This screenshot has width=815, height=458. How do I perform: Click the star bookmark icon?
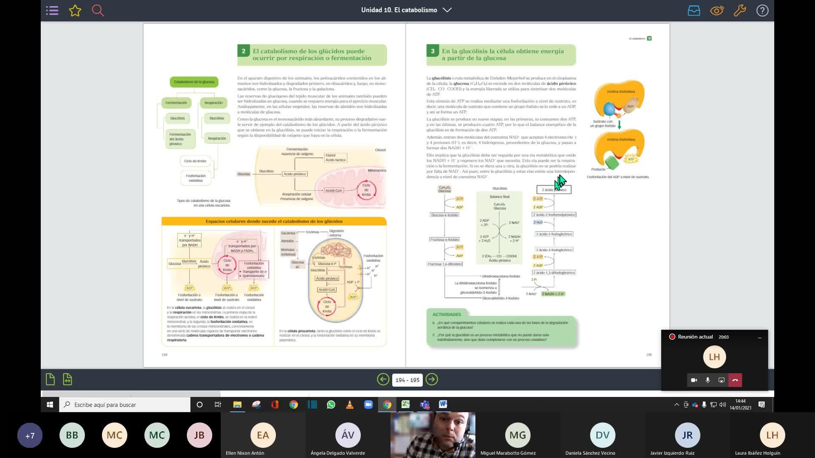point(75,11)
